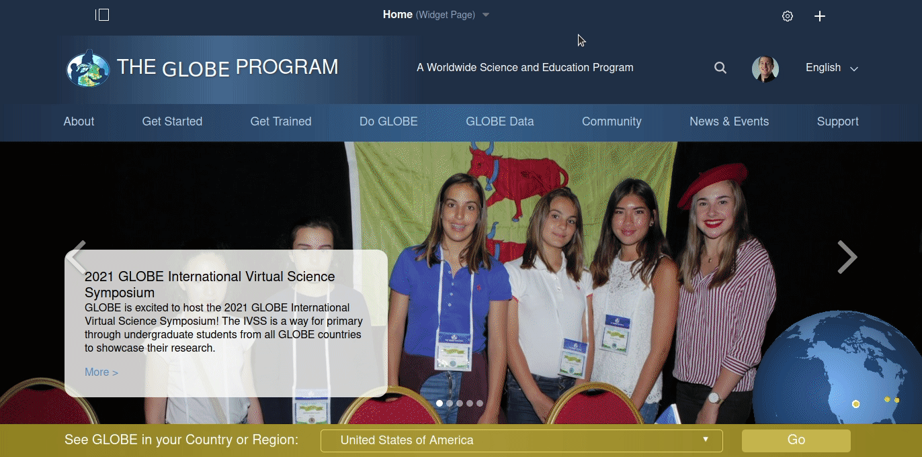The image size is (922, 457).
Task: Select the third carousel indicator dot
Action: click(x=460, y=403)
